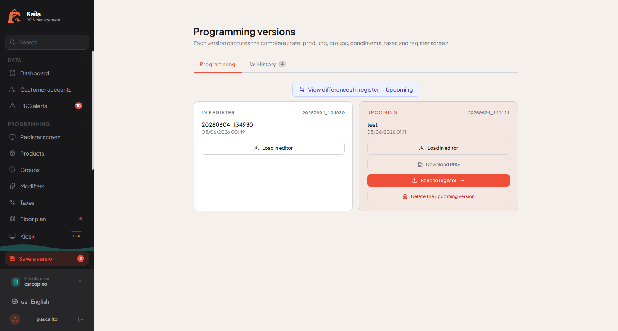
Task: Click the globe language icon
Action: pyautogui.click(x=15, y=301)
